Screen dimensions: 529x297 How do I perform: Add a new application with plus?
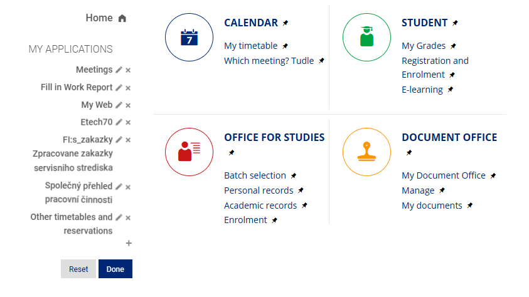click(129, 243)
